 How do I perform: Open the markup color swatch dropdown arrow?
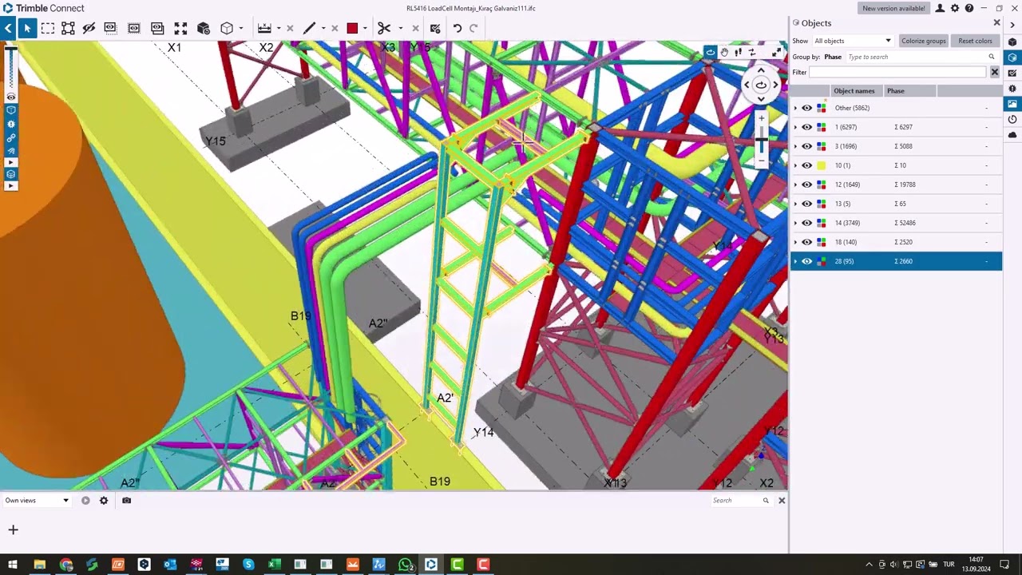(x=365, y=28)
